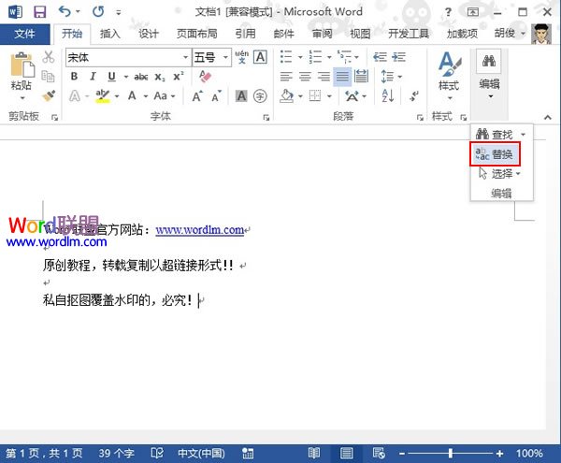The width and height of the screenshot is (561, 463).
Task: Apply superscript formatting
Action: (179, 77)
